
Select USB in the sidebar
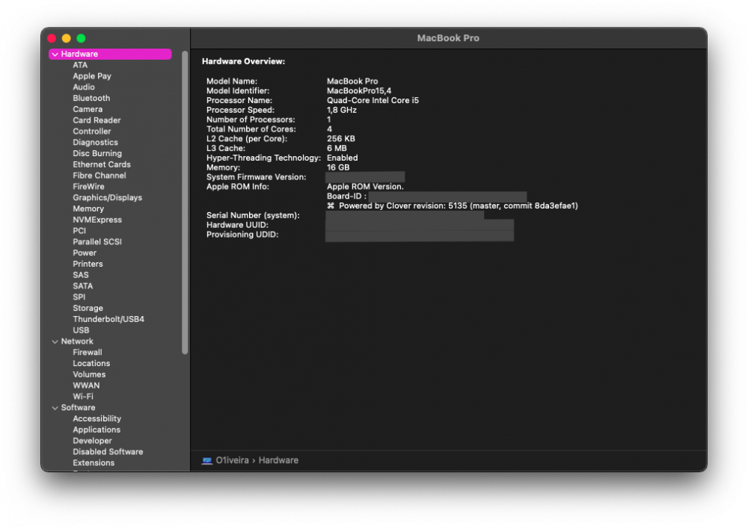tap(81, 330)
